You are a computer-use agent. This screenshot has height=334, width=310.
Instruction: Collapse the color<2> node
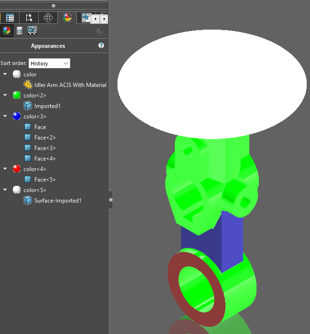point(5,95)
